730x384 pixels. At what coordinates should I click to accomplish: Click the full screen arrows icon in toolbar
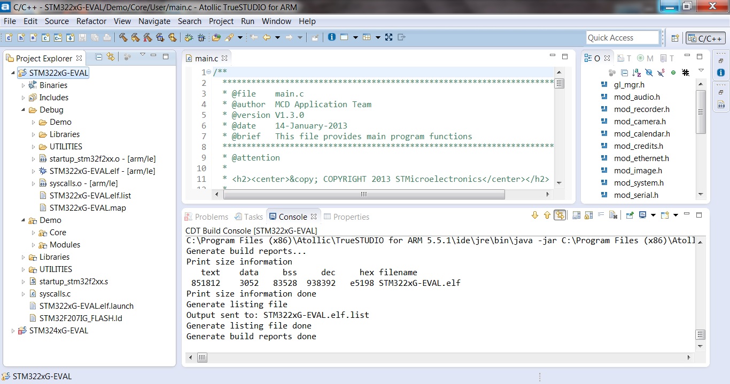(x=389, y=37)
